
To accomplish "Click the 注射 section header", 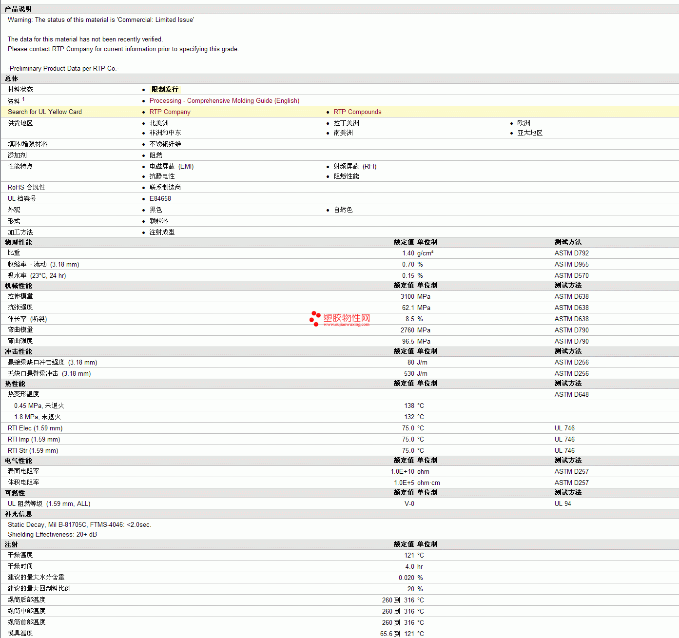I will (12, 545).
